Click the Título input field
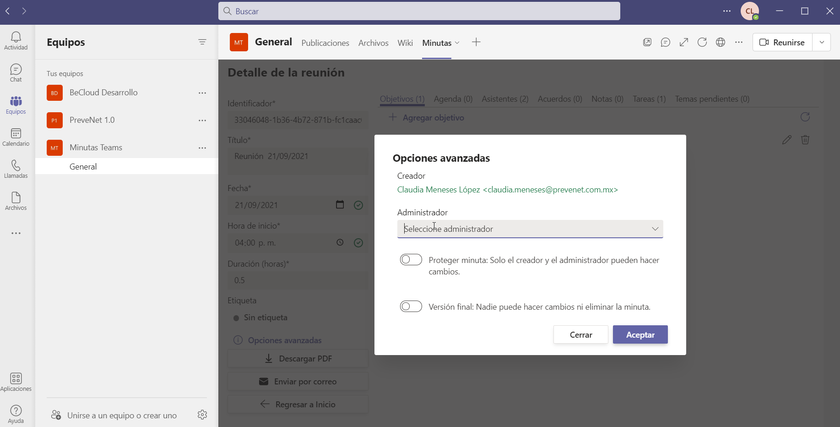 (298, 160)
